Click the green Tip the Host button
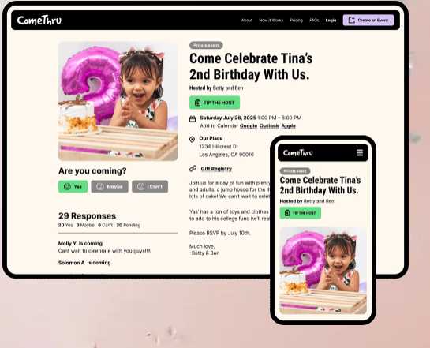Image resolution: width=430 pixels, height=348 pixels. tap(215, 103)
